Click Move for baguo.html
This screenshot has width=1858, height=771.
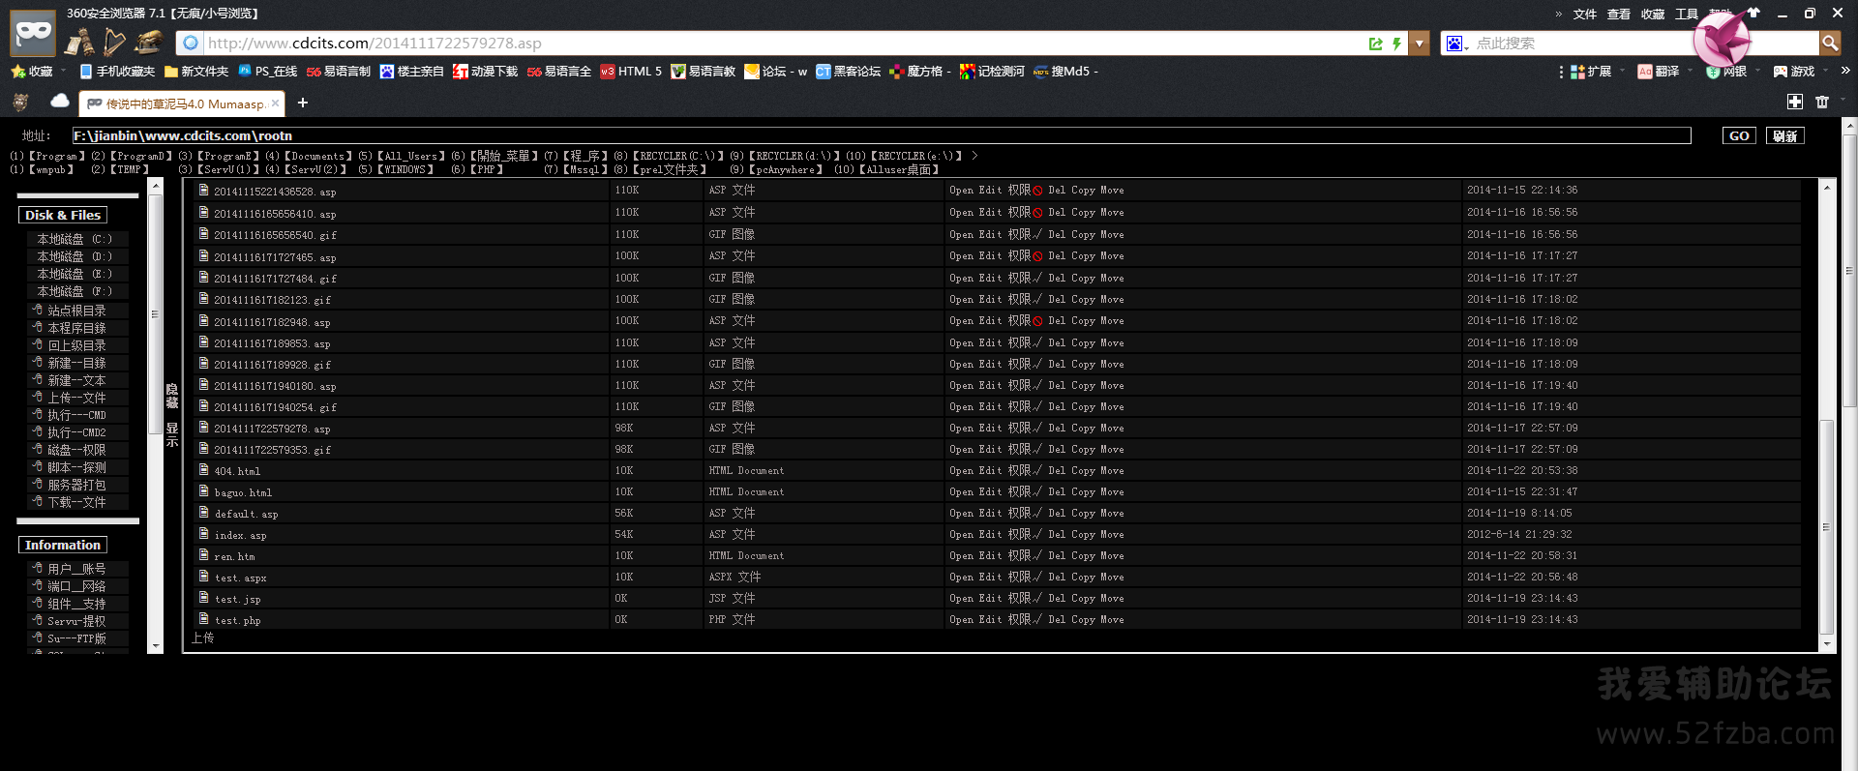click(x=1112, y=492)
